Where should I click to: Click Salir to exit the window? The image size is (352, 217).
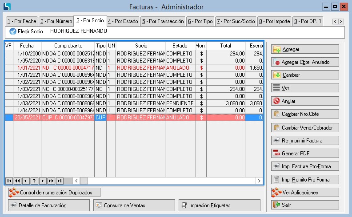304,205
